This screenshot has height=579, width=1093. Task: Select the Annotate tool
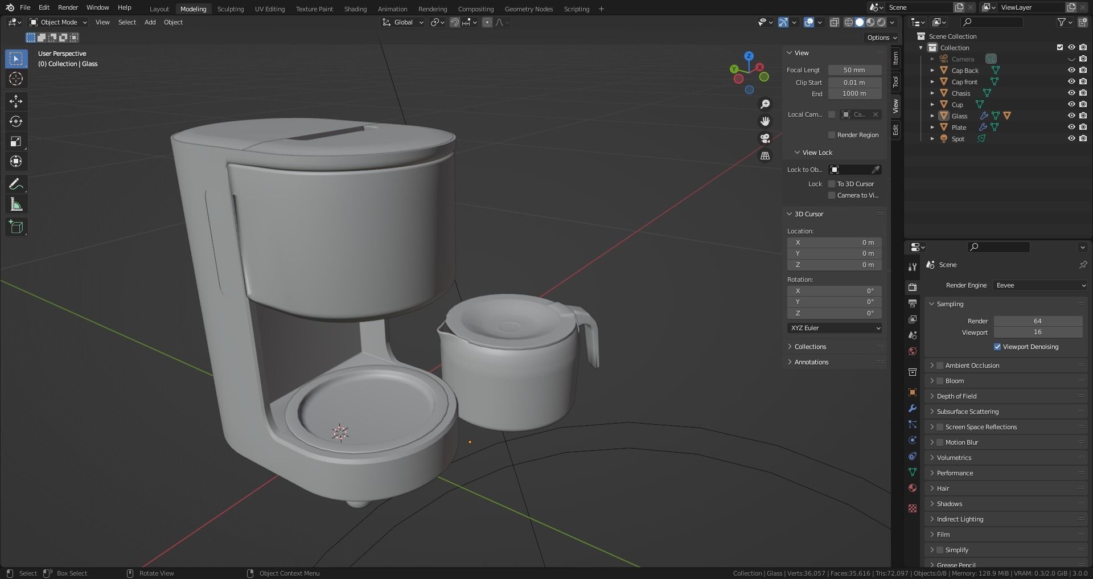pos(16,184)
